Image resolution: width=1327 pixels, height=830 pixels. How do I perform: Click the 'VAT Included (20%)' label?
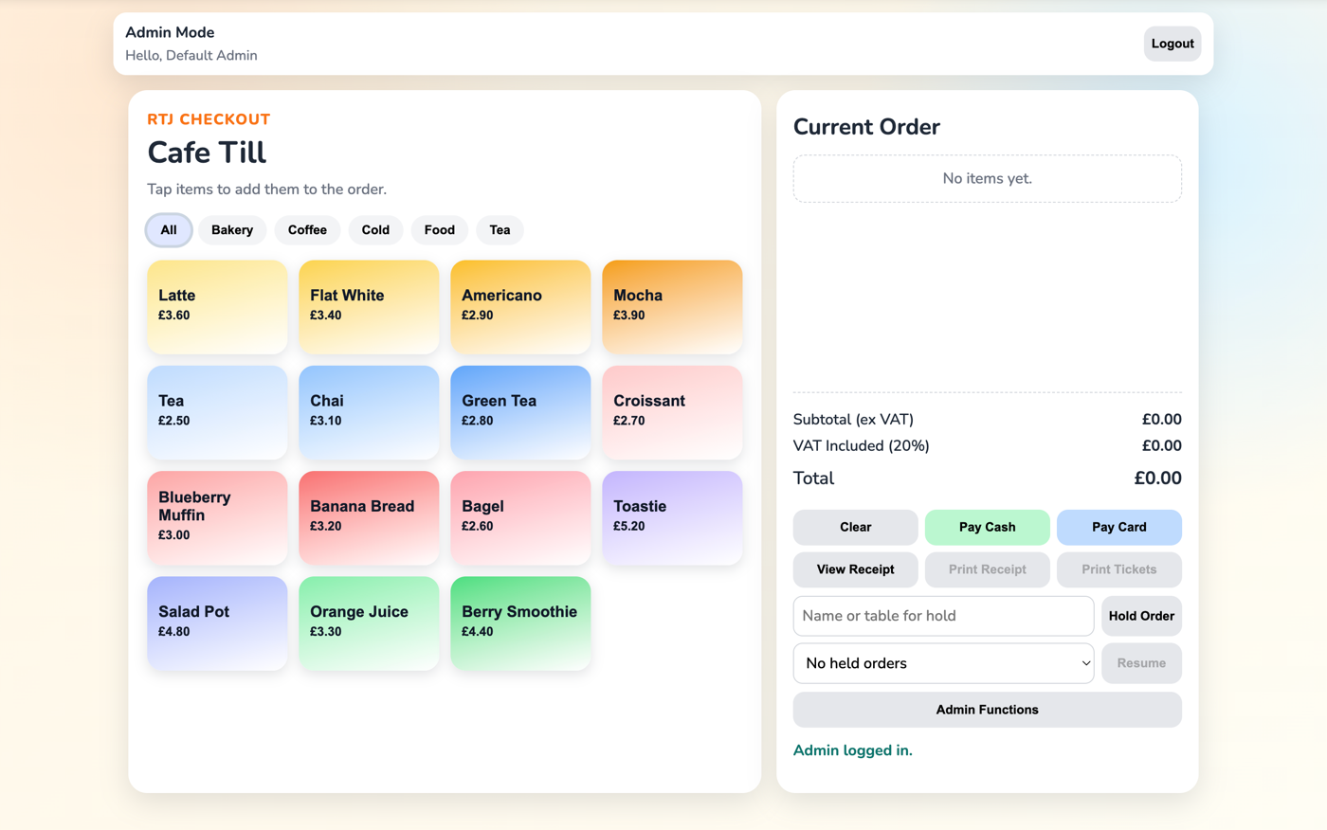[x=861, y=445]
